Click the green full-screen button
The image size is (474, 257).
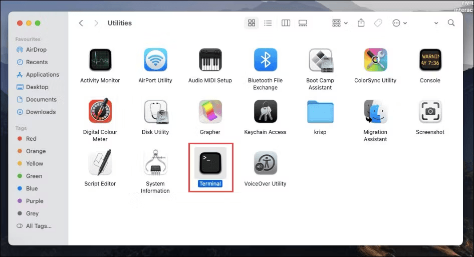point(38,23)
